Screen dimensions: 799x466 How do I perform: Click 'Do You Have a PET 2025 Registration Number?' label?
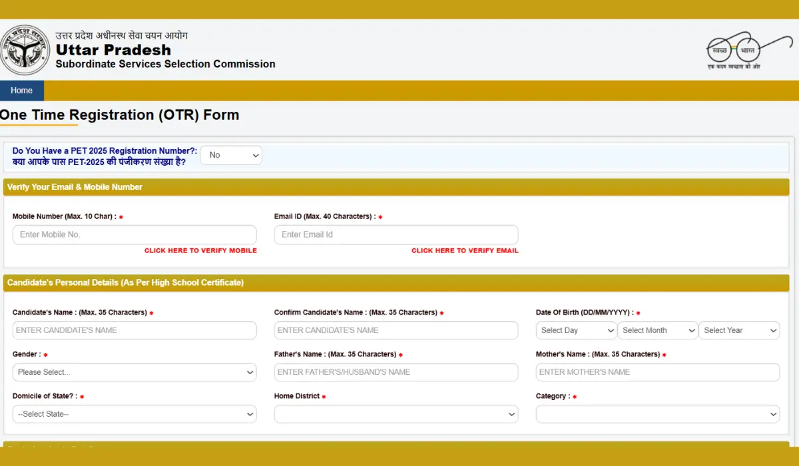[x=105, y=151]
